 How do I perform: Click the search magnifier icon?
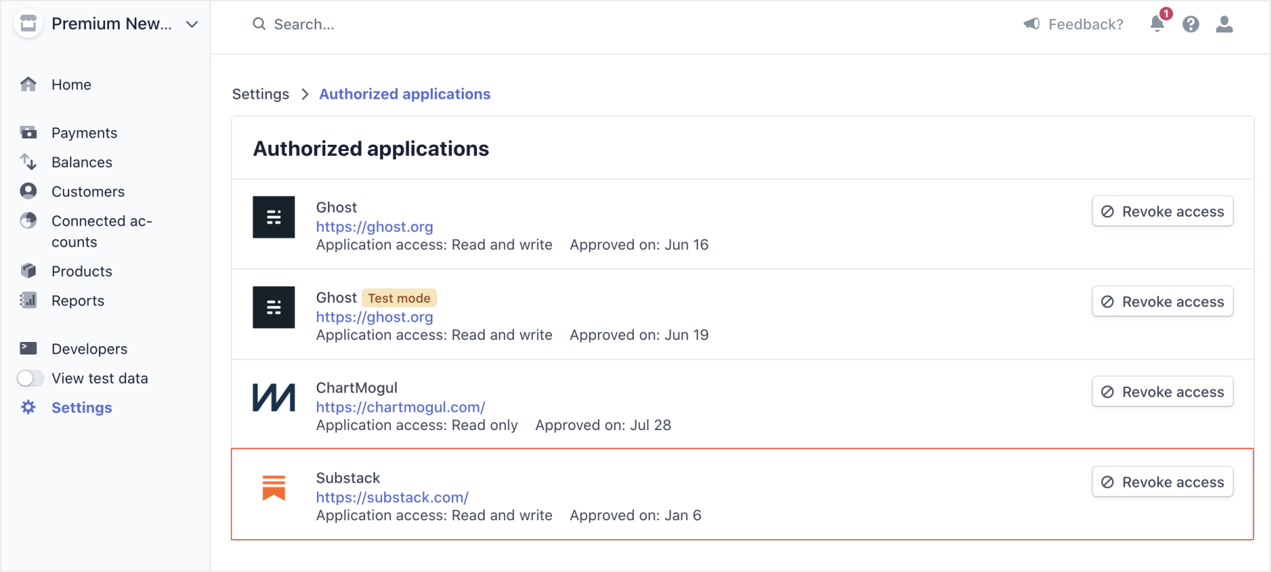[259, 24]
